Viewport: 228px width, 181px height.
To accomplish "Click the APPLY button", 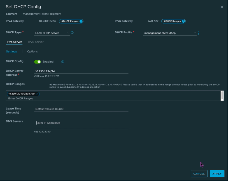I will pyautogui.click(x=217, y=174).
